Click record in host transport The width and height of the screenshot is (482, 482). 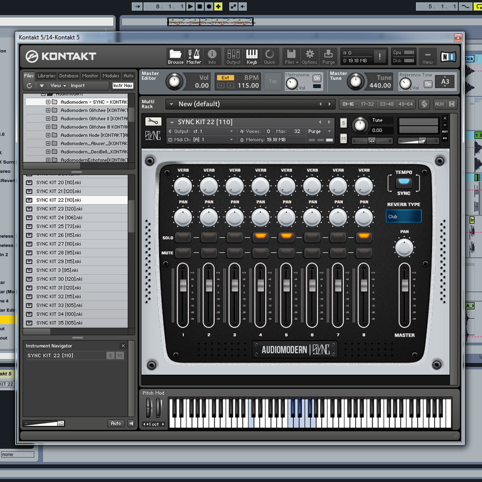[209, 7]
